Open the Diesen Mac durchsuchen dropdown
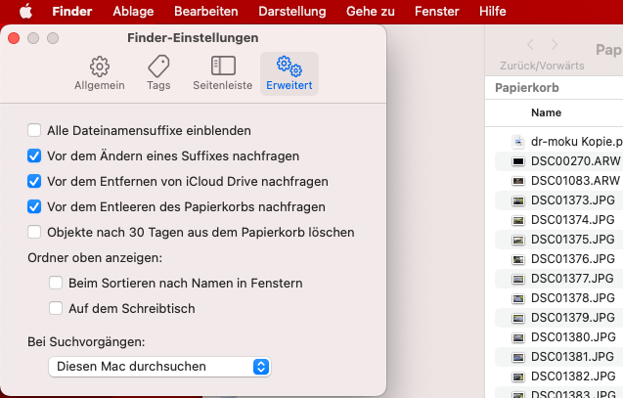This screenshot has width=623, height=398. point(159,367)
